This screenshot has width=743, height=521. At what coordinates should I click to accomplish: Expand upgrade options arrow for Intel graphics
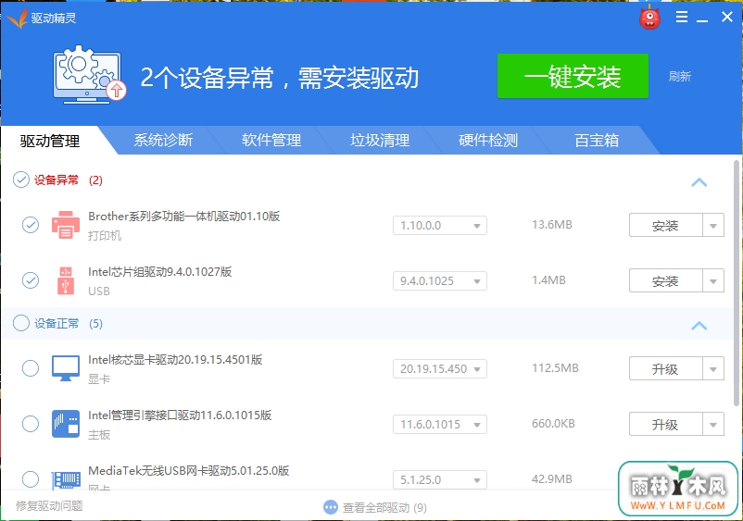(x=713, y=368)
